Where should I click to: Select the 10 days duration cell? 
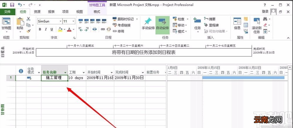[77, 78]
